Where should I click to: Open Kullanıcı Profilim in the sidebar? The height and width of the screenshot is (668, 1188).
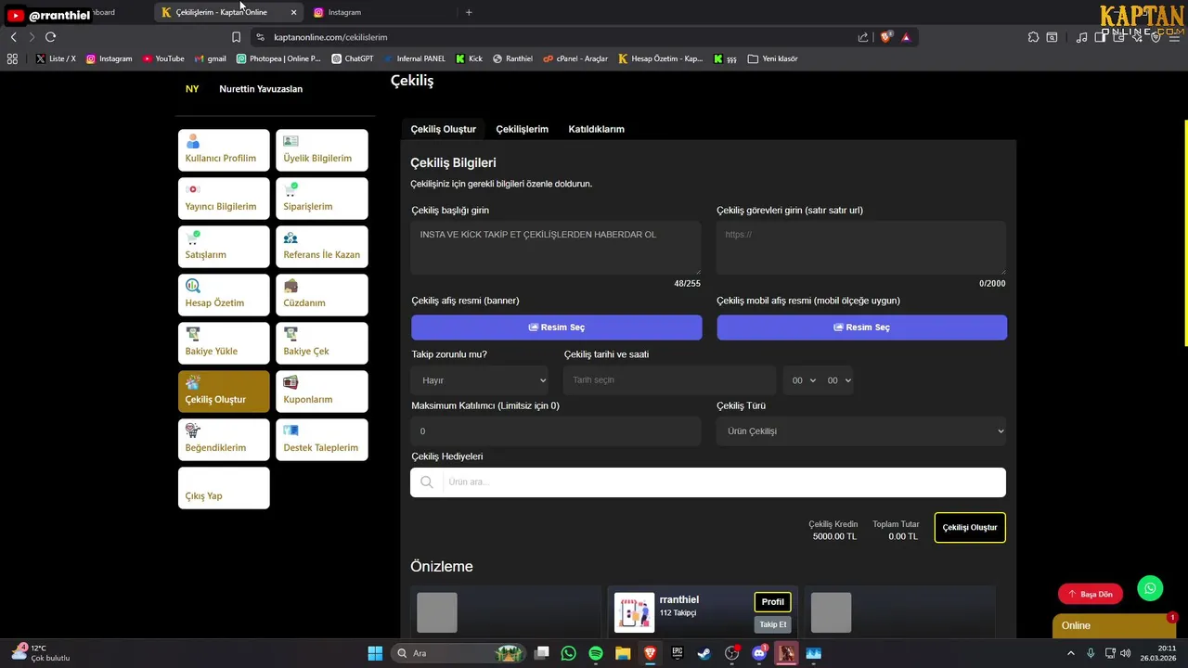(x=224, y=150)
